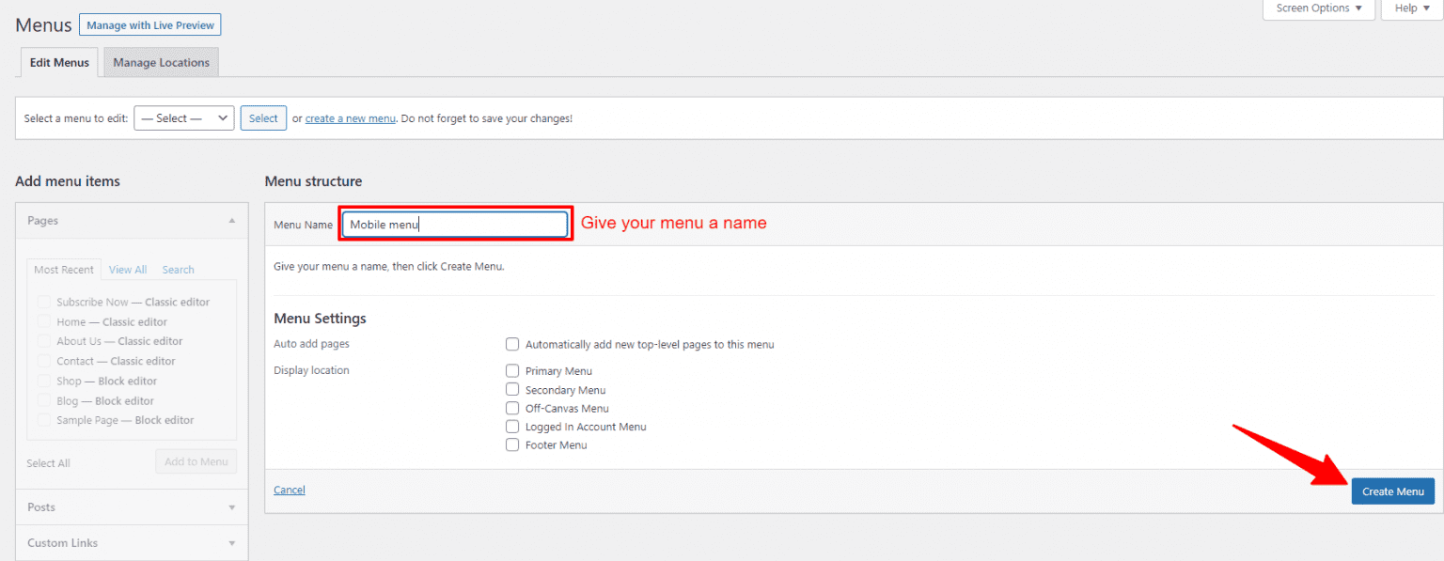
Task: Enable automatically add new top-level pages
Action: (x=512, y=344)
